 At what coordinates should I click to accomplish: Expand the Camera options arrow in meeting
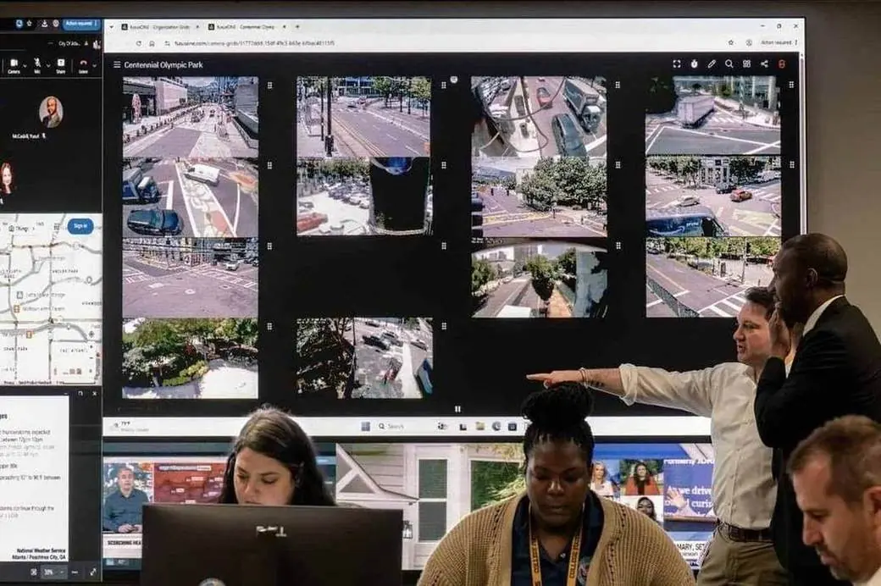click(x=25, y=65)
